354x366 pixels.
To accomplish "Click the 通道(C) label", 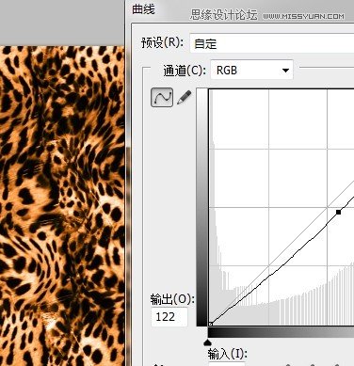I will point(185,71).
